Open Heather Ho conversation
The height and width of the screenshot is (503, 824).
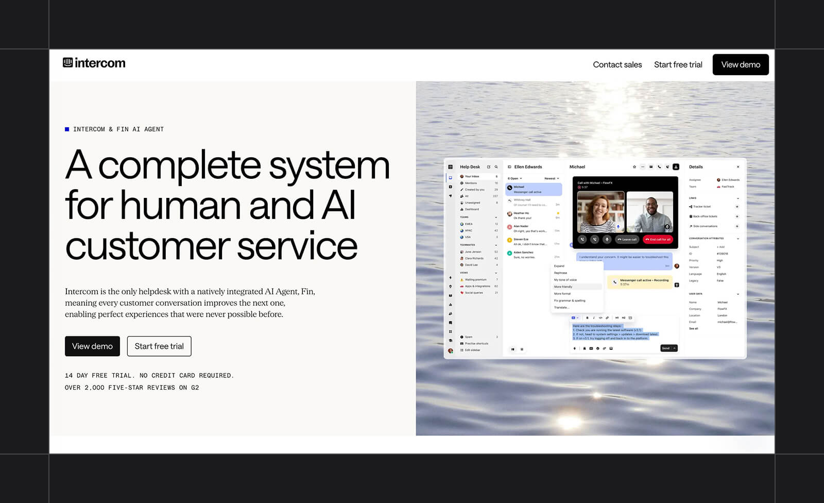click(x=534, y=215)
